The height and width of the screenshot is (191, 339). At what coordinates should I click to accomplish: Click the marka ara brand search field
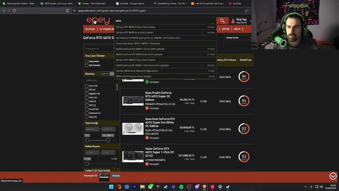[100, 80]
